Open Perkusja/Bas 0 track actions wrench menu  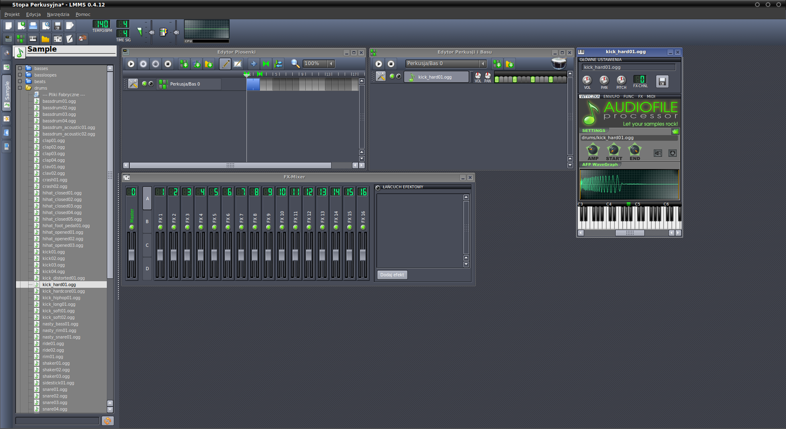[x=133, y=84]
